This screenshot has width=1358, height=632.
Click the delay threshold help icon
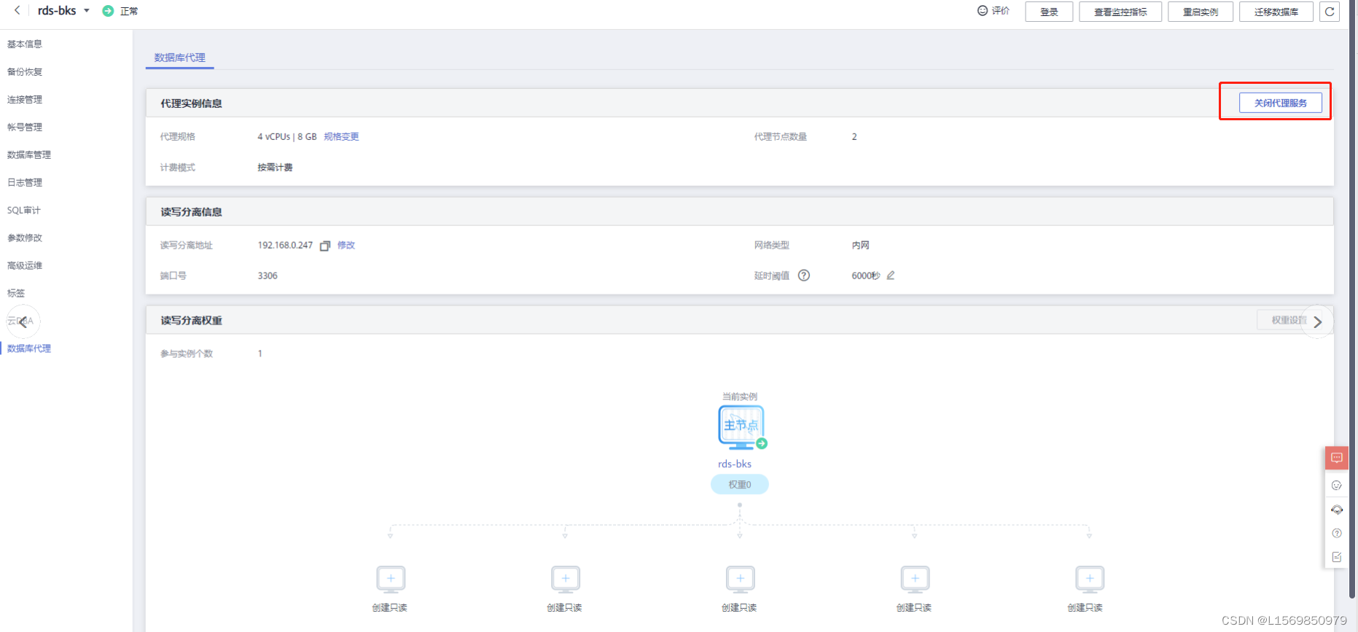tap(803, 276)
